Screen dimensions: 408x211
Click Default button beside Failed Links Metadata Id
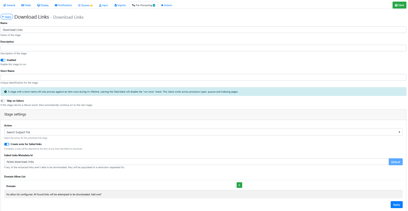tap(395, 162)
